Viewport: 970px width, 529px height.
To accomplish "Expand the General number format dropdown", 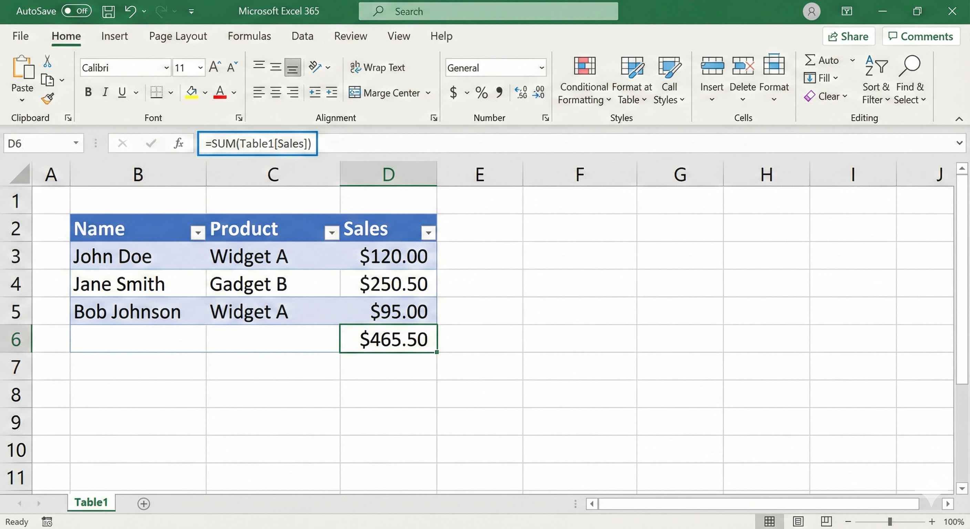I will (x=541, y=68).
